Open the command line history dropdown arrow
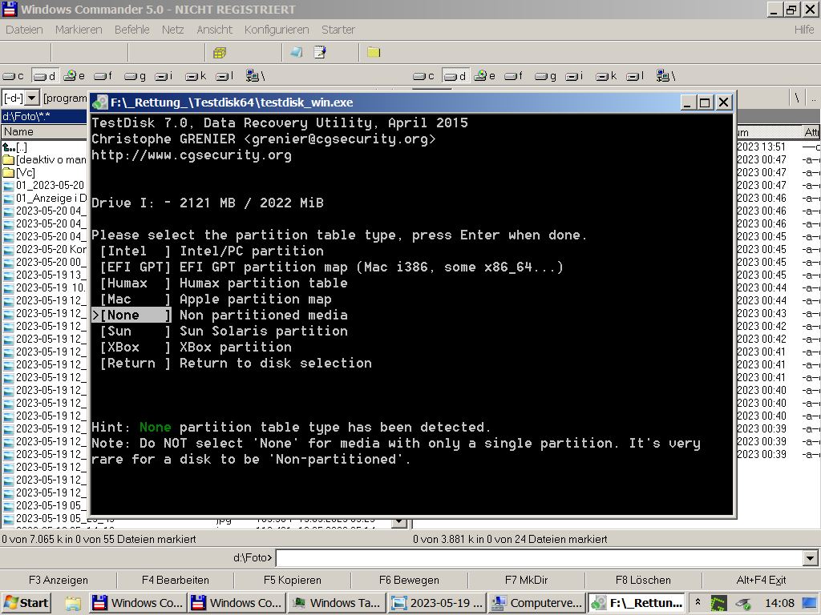This screenshot has height=615, width=821. 810,558
